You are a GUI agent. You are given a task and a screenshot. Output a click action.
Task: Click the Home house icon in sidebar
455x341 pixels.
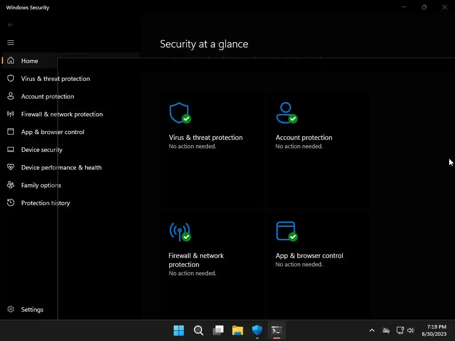11,60
